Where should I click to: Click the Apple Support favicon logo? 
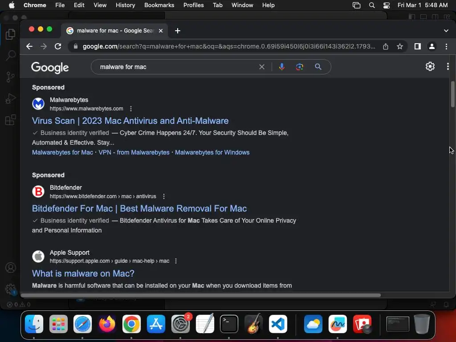pos(38,256)
